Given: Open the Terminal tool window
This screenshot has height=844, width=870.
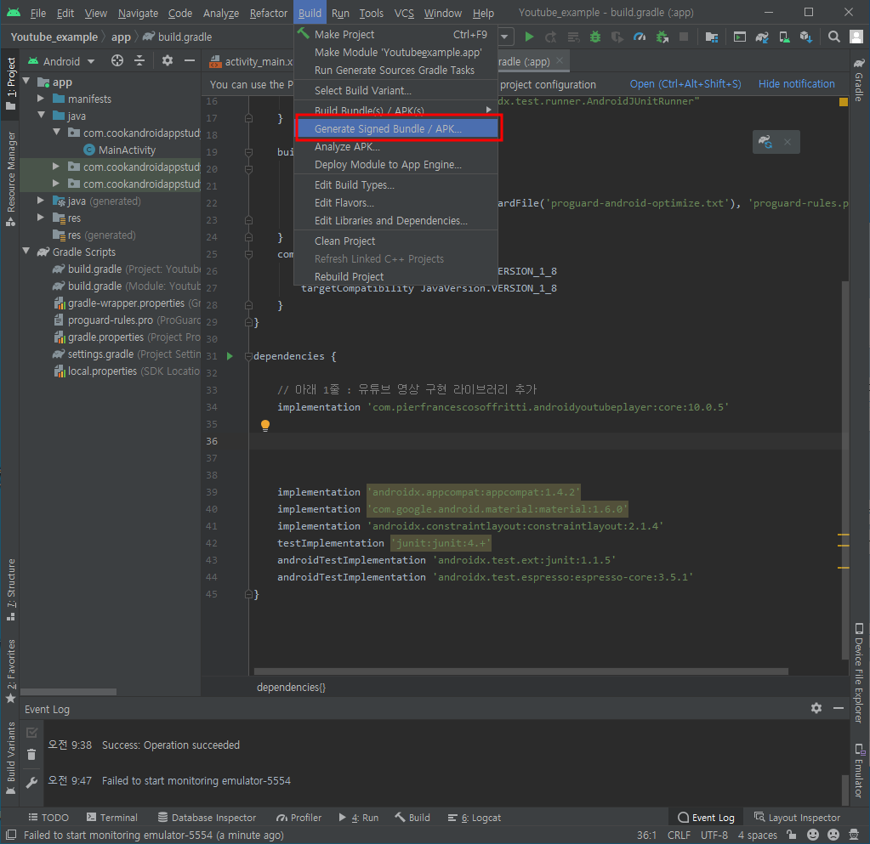Looking at the screenshot, I should (x=112, y=818).
